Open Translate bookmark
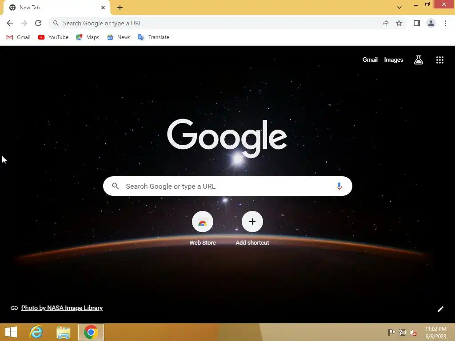The width and height of the screenshot is (455, 341). (153, 37)
